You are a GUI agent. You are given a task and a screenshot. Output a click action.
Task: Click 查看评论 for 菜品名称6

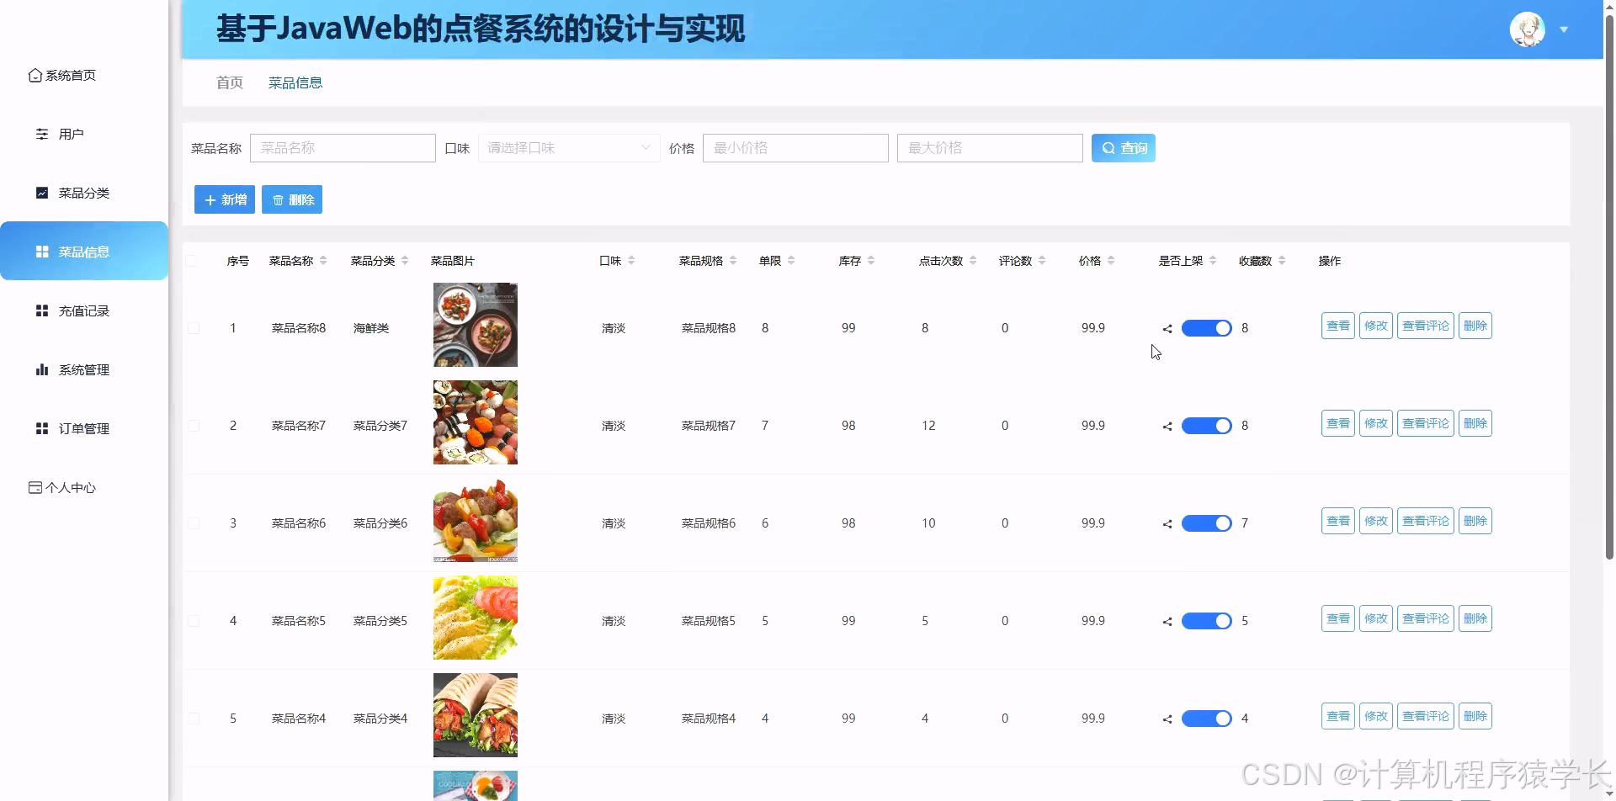1426,520
